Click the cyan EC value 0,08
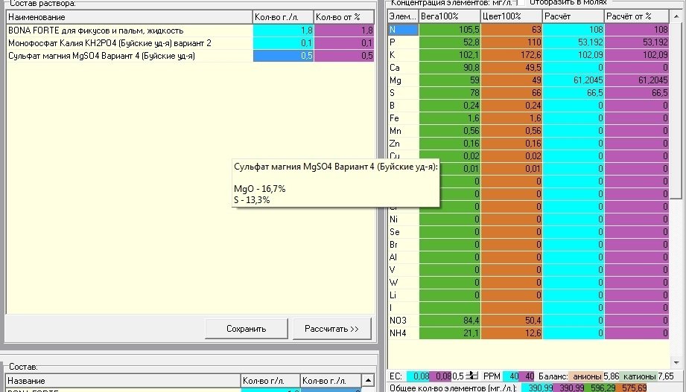 (419, 376)
